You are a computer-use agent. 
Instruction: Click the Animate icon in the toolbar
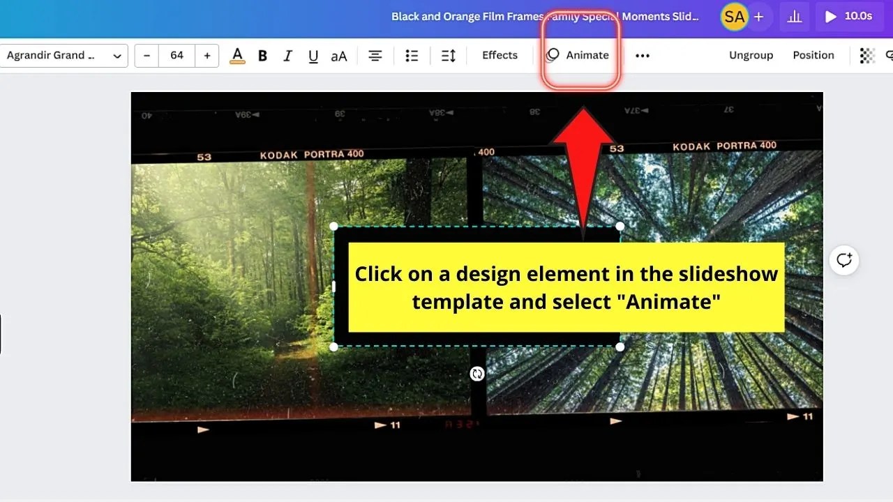579,55
